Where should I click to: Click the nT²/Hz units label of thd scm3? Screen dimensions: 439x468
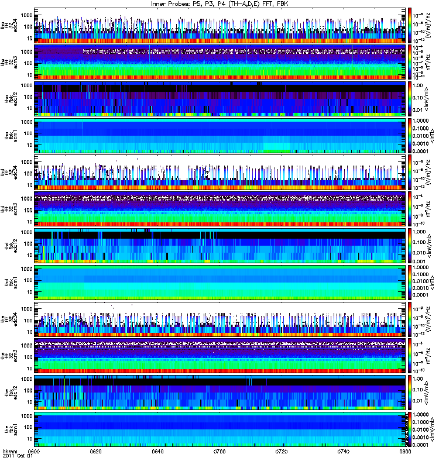pyautogui.click(x=429, y=209)
